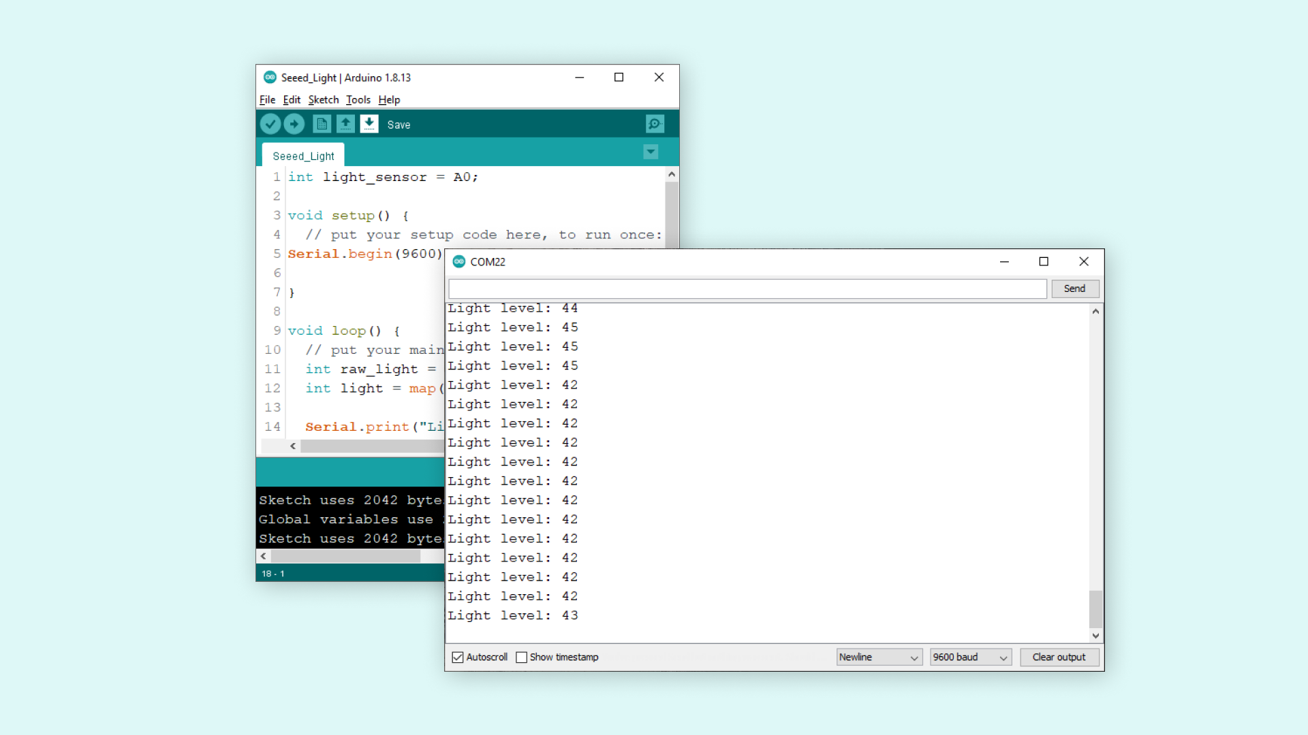1308x735 pixels.
Task: Click the 'void setup() {' code line
Action: pyautogui.click(x=348, y=216)
